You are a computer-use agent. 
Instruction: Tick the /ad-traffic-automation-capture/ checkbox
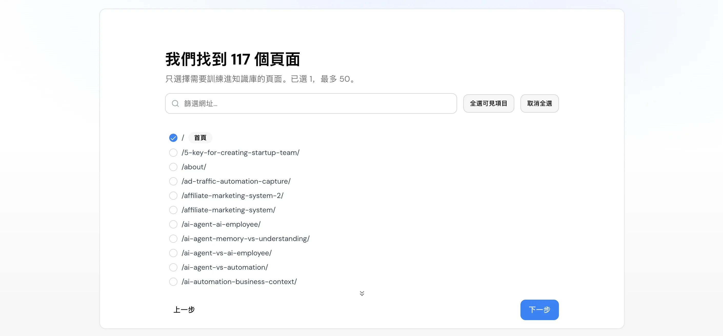173,181
